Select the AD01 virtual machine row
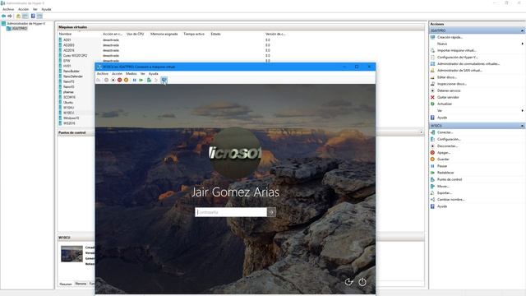Image resolution: width=526 pixels, height=296 pixels. click(x=67, y=40)
